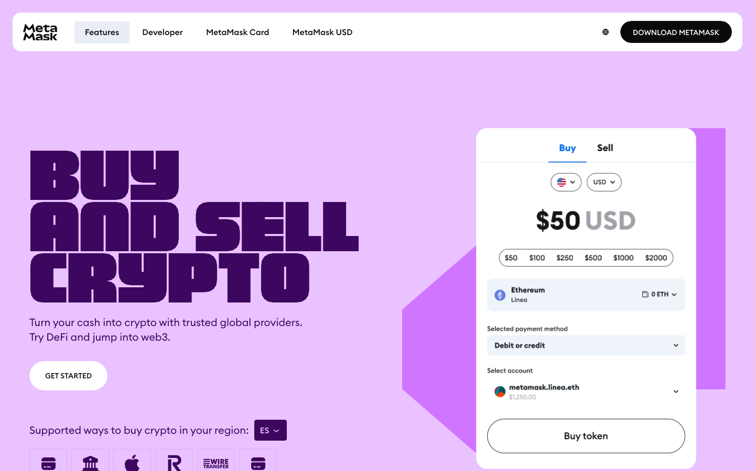Screen dimensions: 755x471
Task: Click the GET STARTED button
Action: [x=68, y=376]
